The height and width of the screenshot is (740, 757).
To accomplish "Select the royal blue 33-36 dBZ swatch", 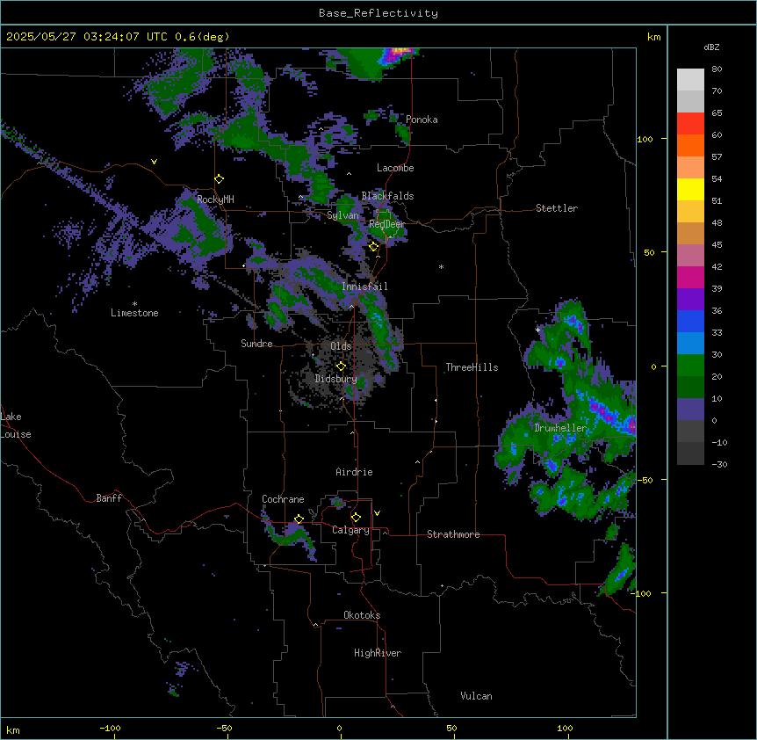I will (690, 321).
